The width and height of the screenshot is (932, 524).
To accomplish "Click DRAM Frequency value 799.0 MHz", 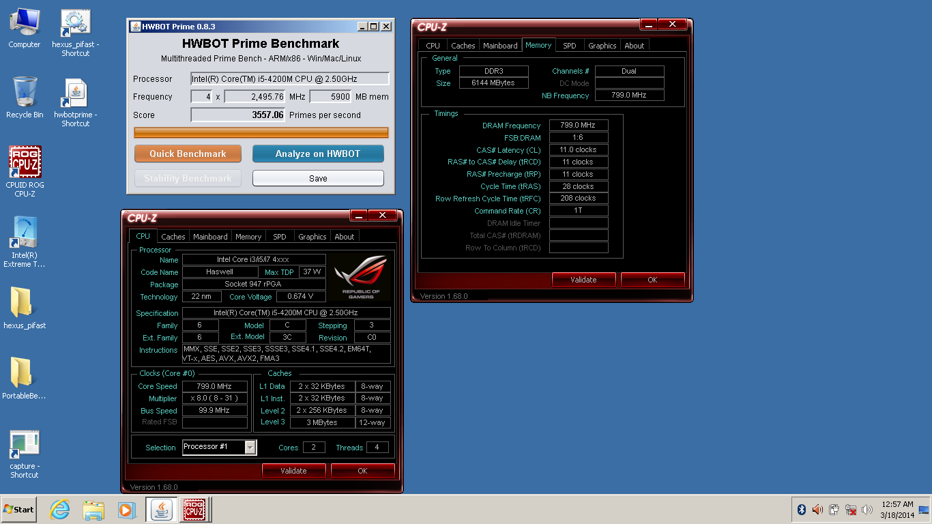I will click(579, 126).
